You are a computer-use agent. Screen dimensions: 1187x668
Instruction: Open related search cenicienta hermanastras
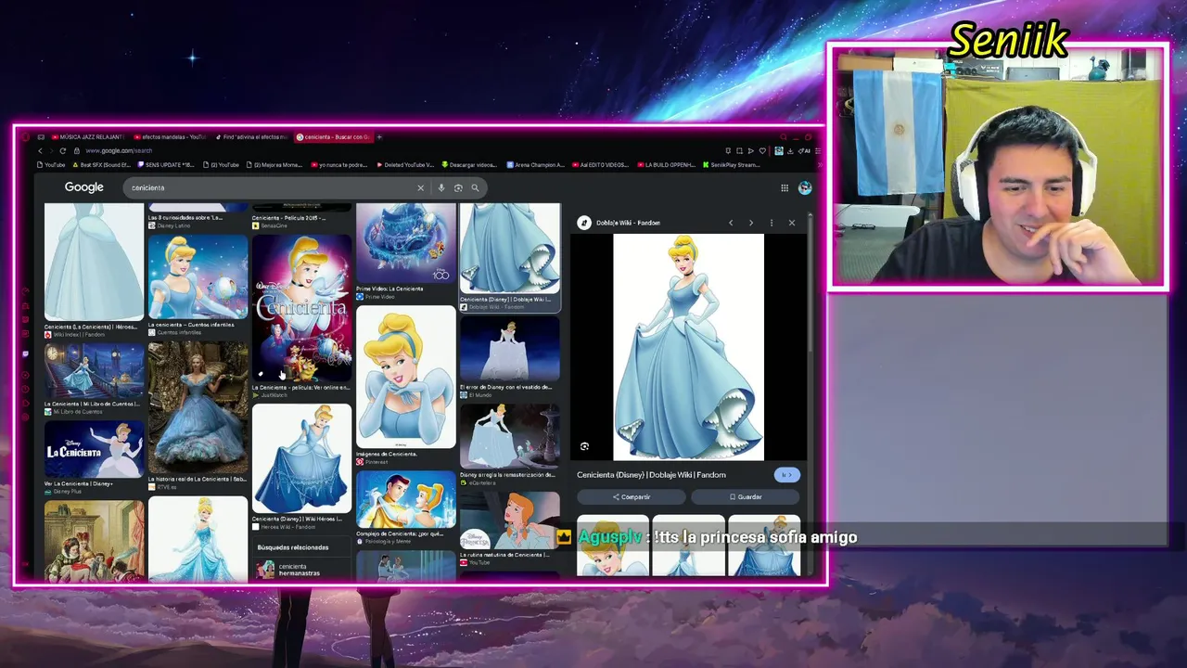point(301,569)
